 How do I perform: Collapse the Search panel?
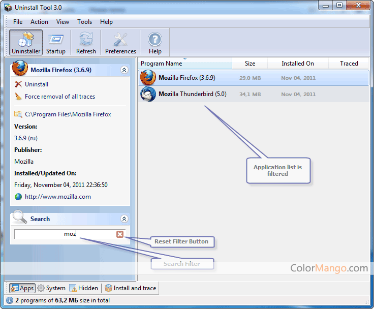pyautogui.click(x=124, y=219)
